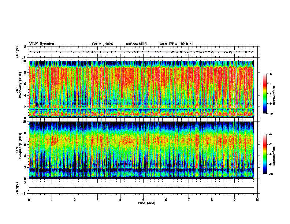Click the ch.2 spectrogram panel
290x224 pixels.
click(x=141, y=150)
